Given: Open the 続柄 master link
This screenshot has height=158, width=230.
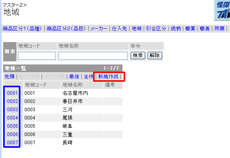Looking at the screenshot, I should [x=176, y=28].
